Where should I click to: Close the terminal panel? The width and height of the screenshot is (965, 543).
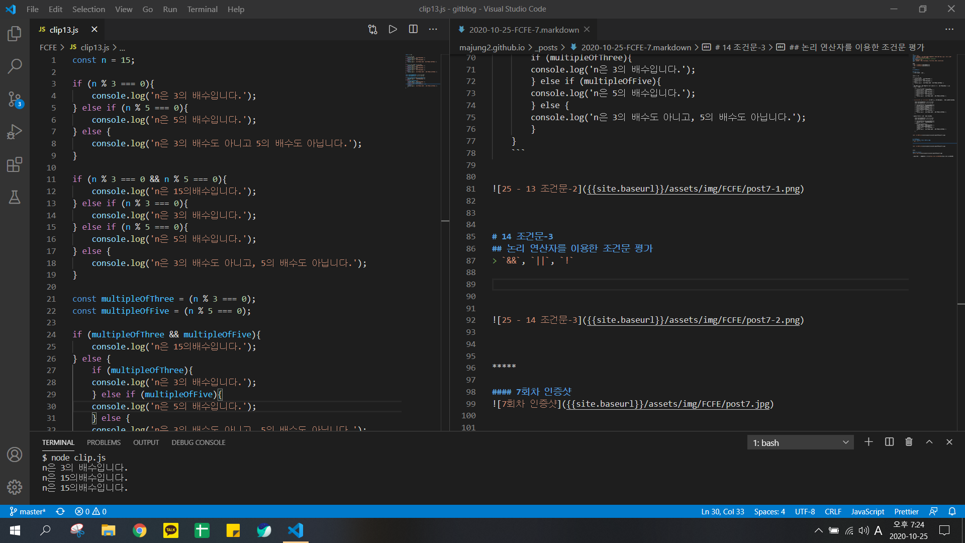949,442
